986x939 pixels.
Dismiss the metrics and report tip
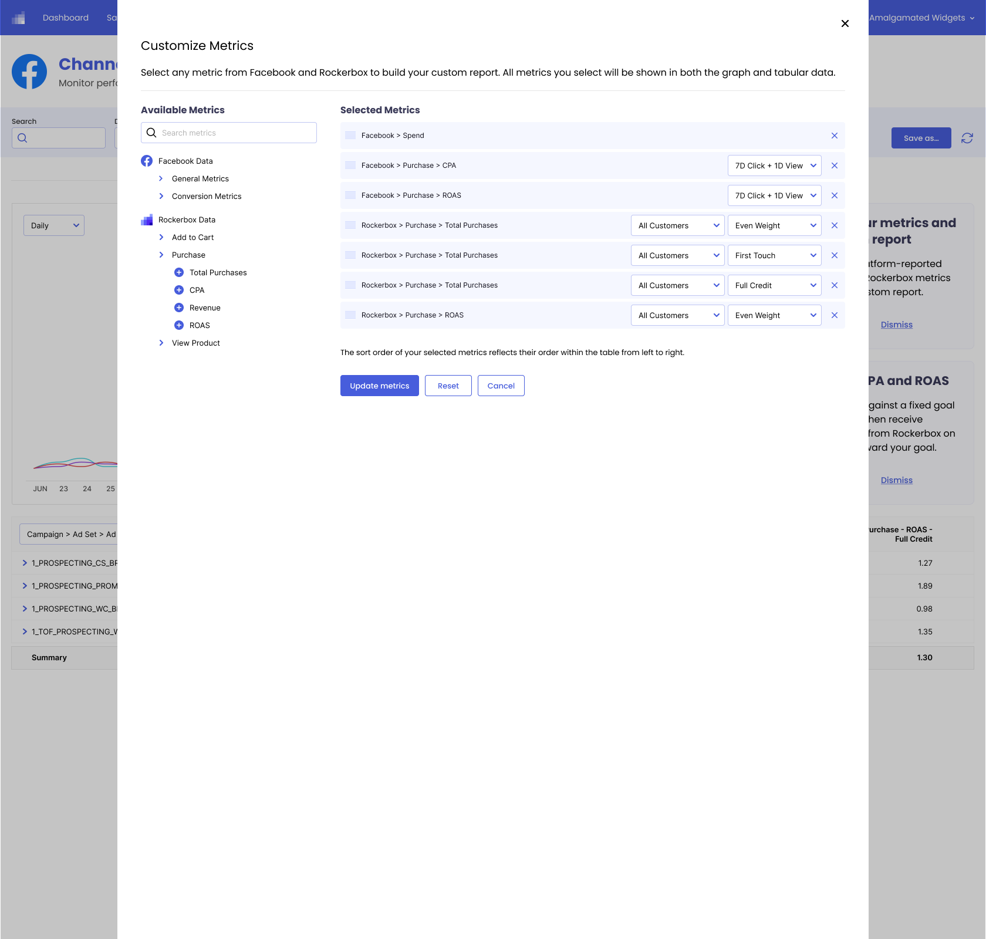(x=897, y=325)
